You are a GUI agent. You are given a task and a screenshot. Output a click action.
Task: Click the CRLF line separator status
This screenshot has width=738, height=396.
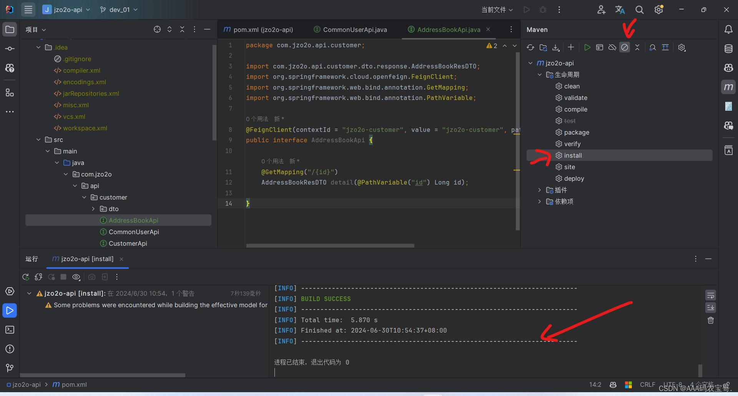[647, 384]
